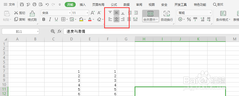This screenshot has width=239, height=96.
Task: Click the justify alignment icon
Action: point(129,19)
